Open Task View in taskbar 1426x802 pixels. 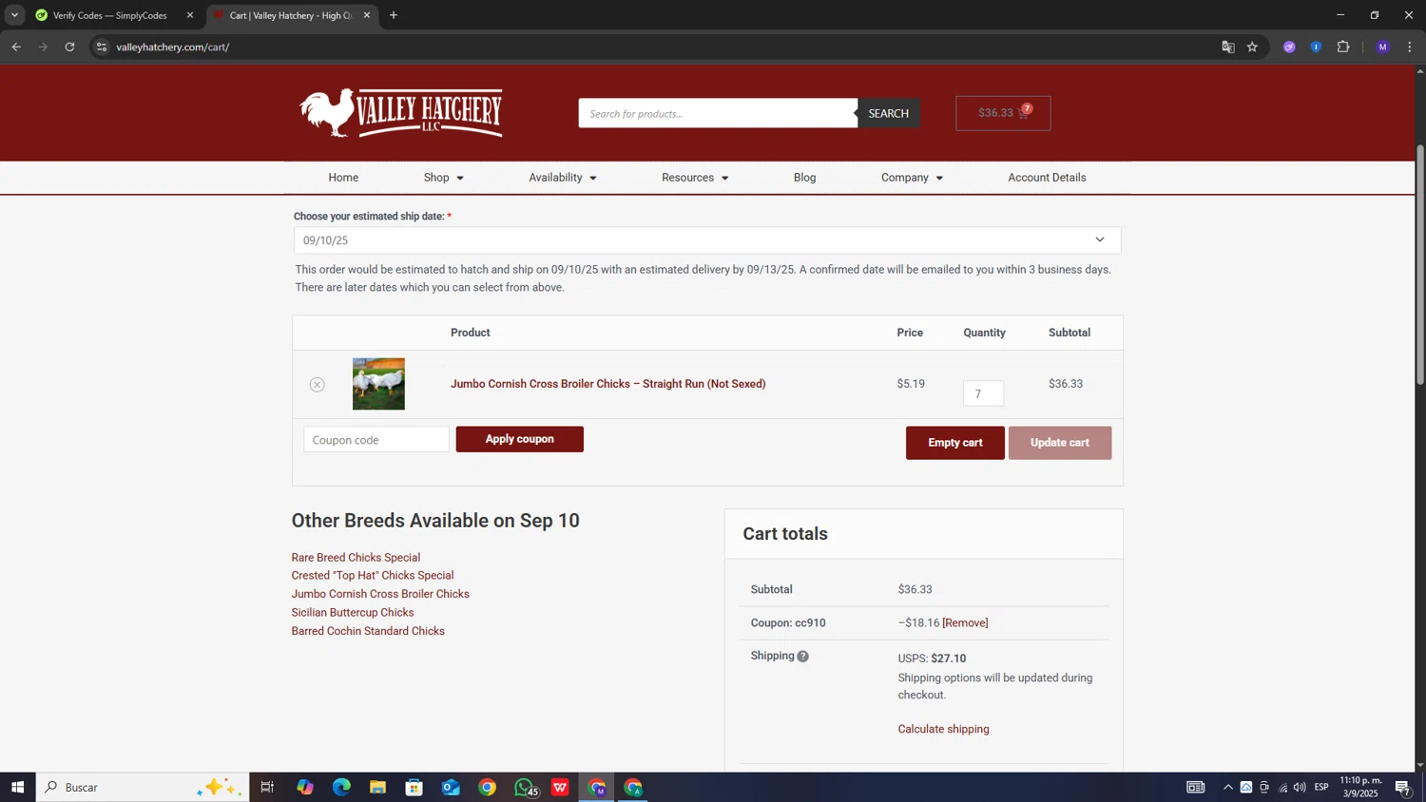(267, 787)
